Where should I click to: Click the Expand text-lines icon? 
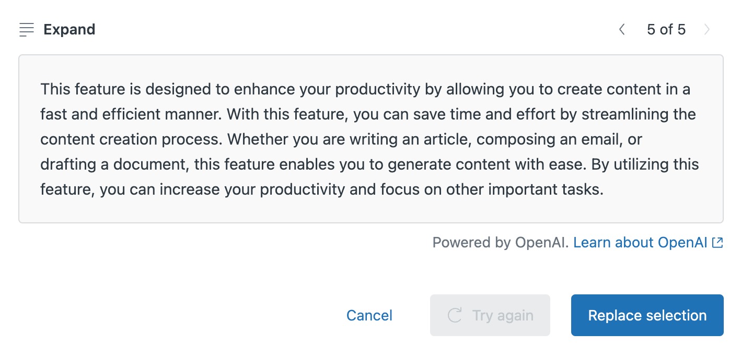click(x=26, y=30)
